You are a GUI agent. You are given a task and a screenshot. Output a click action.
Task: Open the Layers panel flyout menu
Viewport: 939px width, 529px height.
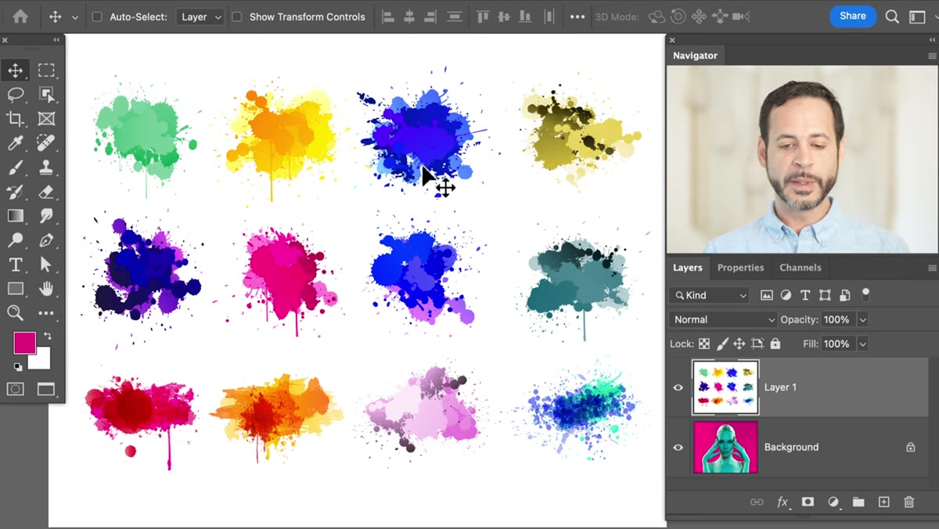931,268
